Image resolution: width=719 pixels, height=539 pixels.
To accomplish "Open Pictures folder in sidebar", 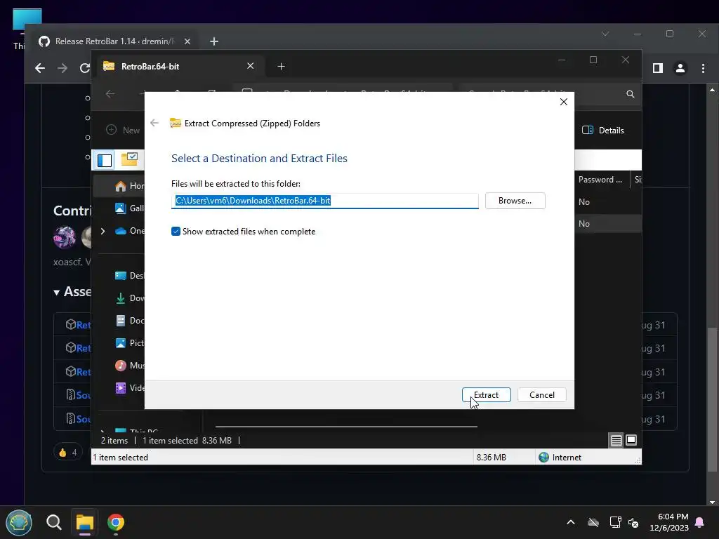I will 129,342.
